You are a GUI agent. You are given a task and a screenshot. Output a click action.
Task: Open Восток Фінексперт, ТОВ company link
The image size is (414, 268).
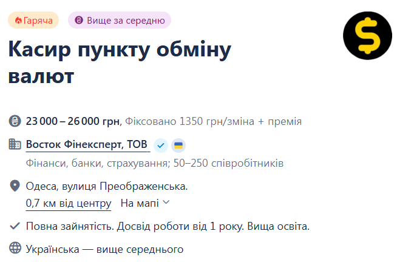click(x=87, y=144)
